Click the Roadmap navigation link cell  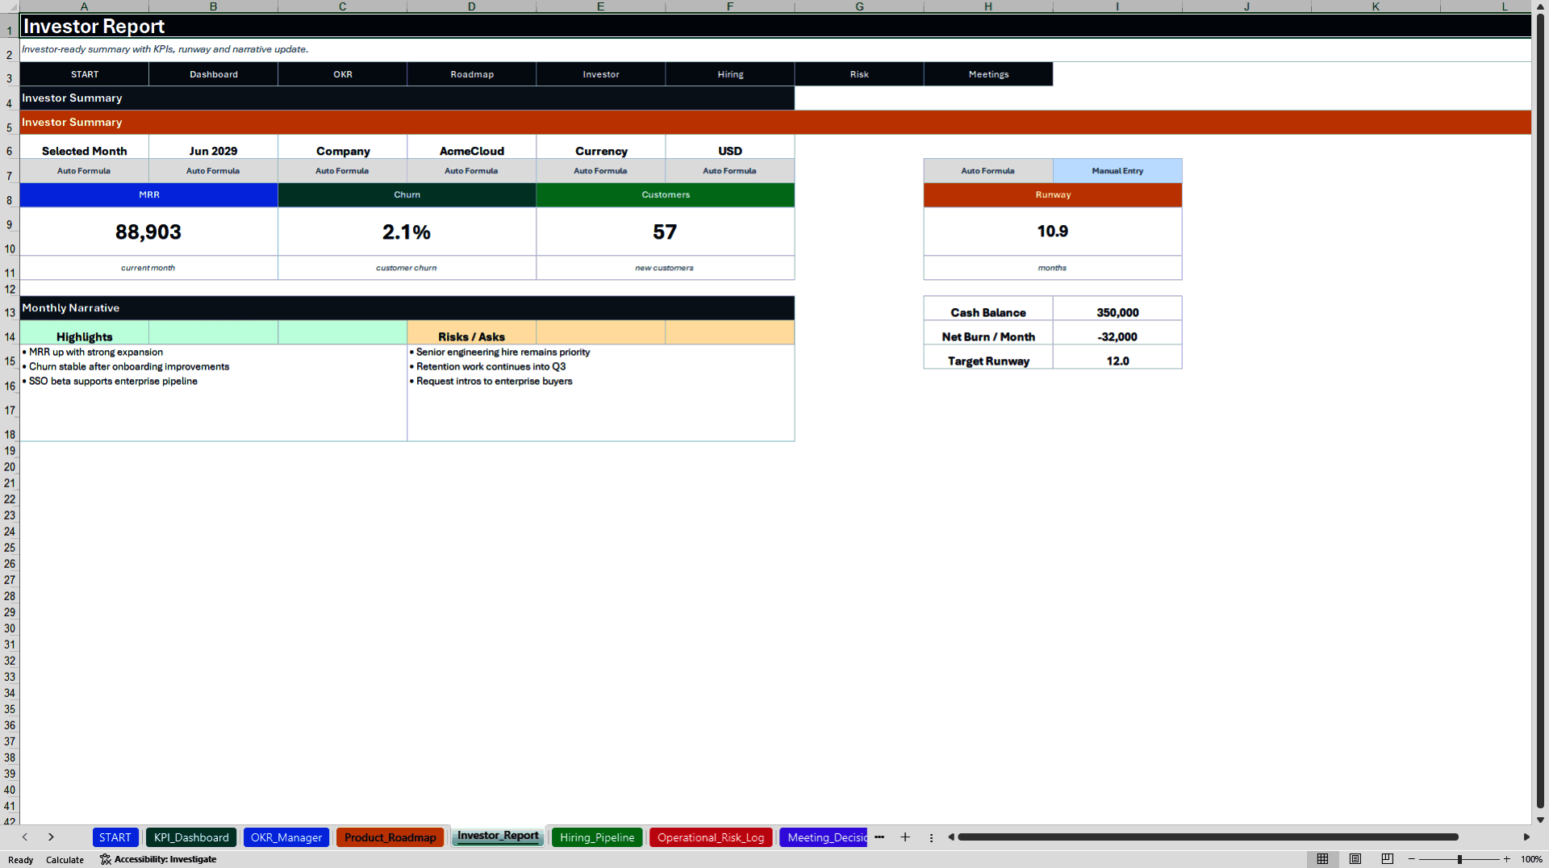472,74
